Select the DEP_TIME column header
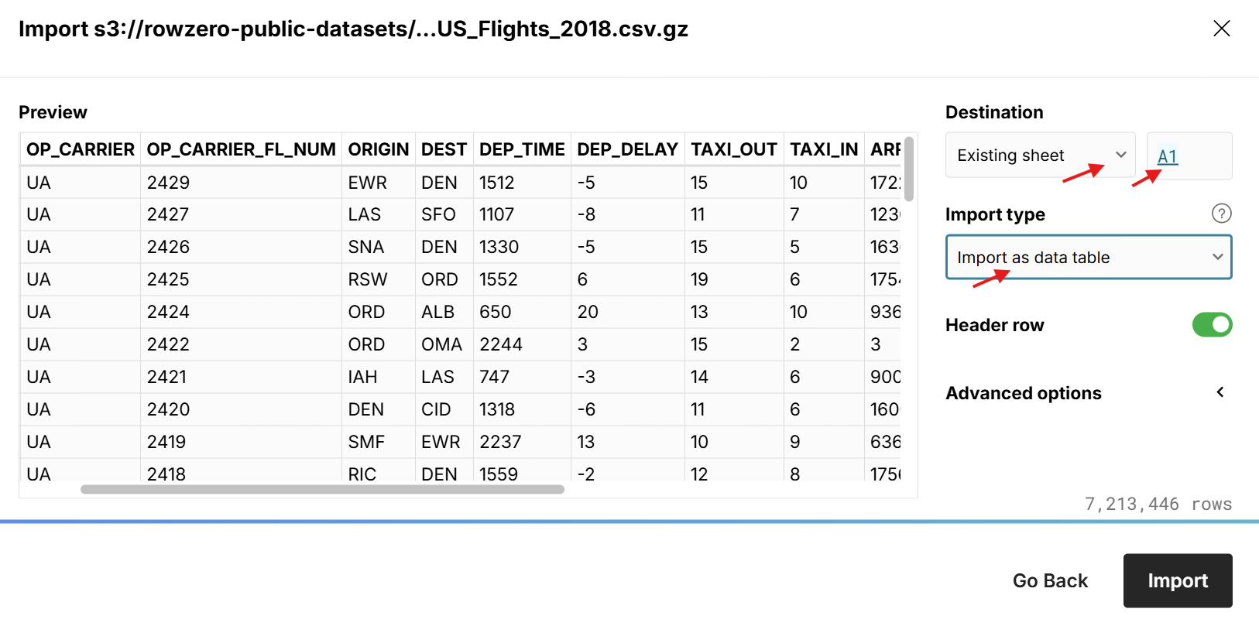Image resolution: width=1259 pixels, height=626 pixels. tap(522, 149)
